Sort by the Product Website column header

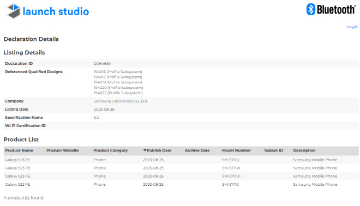tap(62, 150)
